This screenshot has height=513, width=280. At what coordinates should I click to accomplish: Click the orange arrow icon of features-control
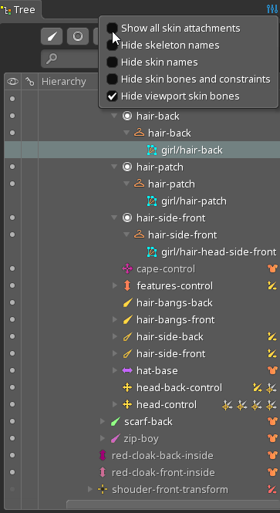pyautogui.click(x=127, y=286)
